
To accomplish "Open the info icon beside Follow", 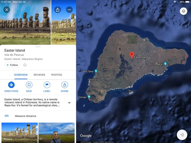I will coord(25,65).
